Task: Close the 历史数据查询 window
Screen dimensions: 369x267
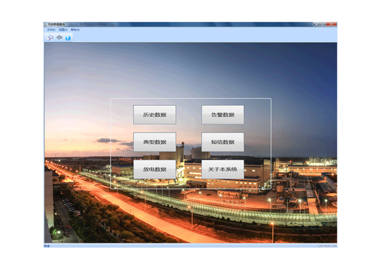Action: [332, 25]
